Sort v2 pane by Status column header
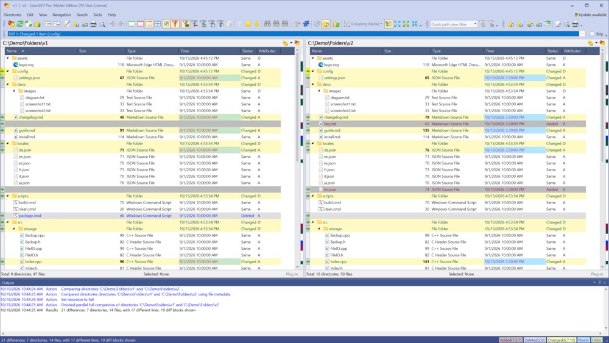Screen dimensions: 609x343 (x=552, y=51)
